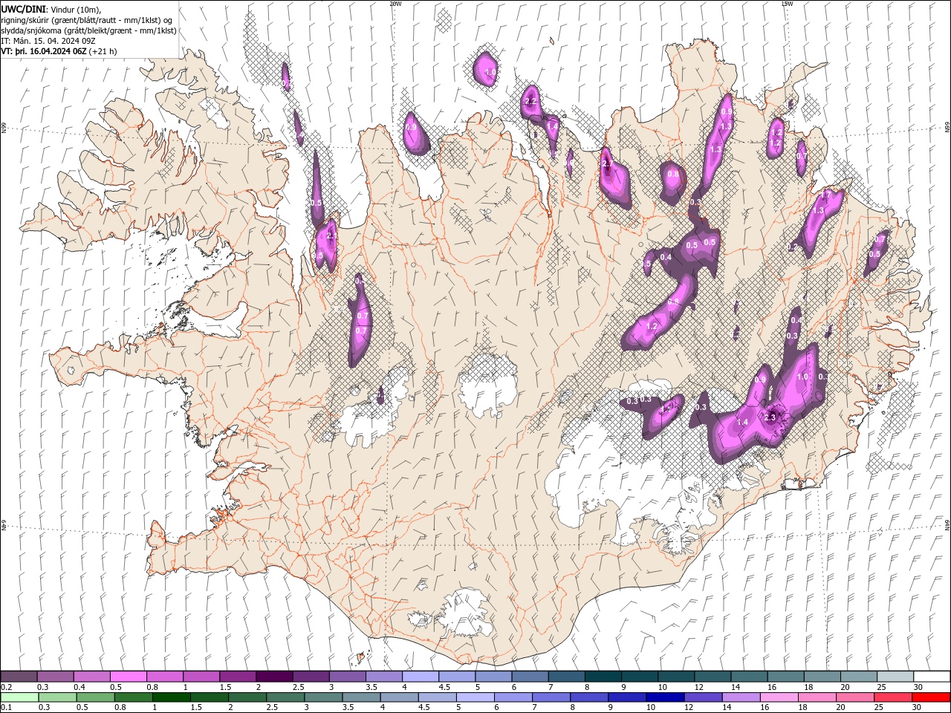Click the '15W' longitude label

[x=787, y=4]
